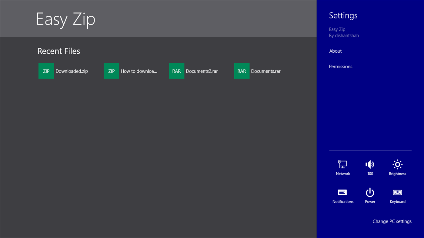424x238 pixels.
Task: Select the ZIP icon on Downloaded.zip tile
Action: click(46, 71)
